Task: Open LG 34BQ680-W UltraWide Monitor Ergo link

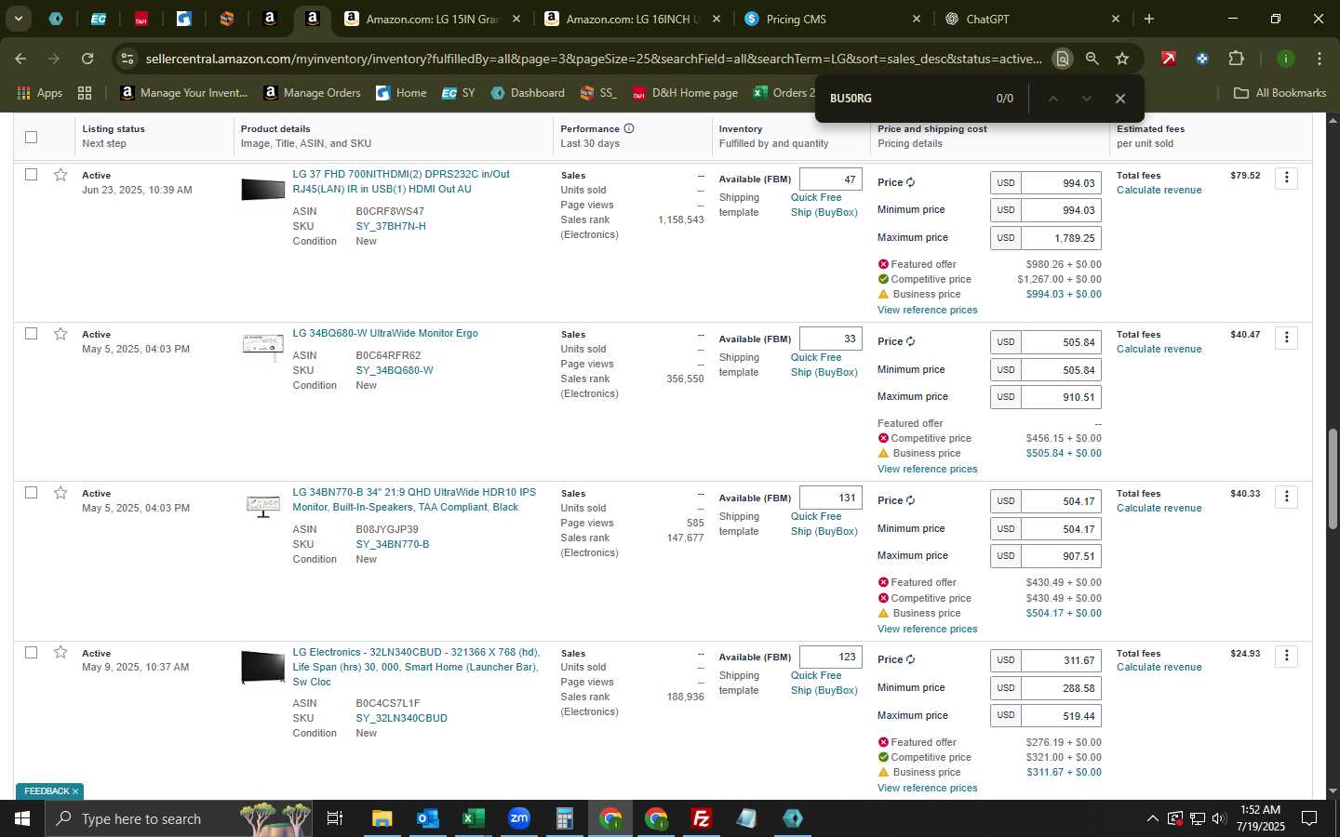Action: (385, 333)
